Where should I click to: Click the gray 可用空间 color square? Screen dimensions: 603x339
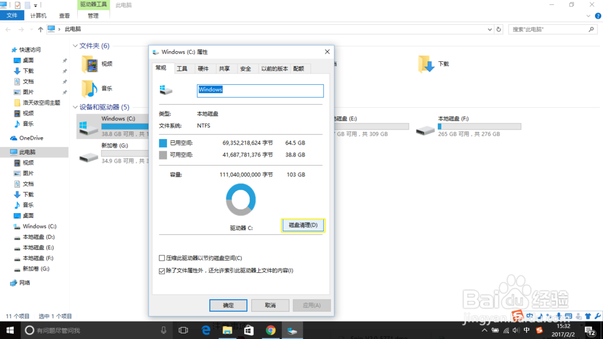click(x=163, y=155)
